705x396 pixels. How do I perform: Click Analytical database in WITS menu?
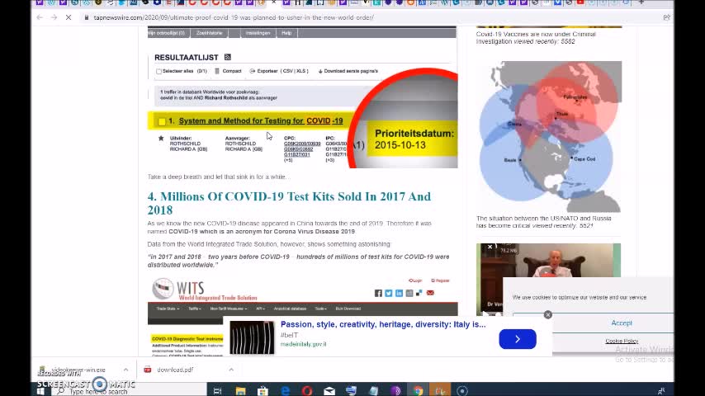tap(290, 309)
